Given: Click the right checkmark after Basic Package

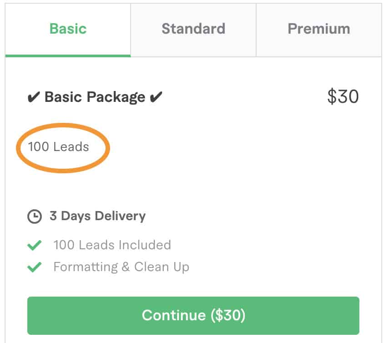Looking at the screenshot, I should tap(156, 96).
